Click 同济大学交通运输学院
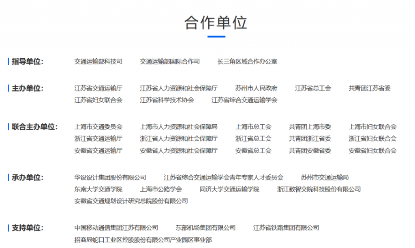Image resolution: width=415 pixels, height=248 pixels. point(229,189)
